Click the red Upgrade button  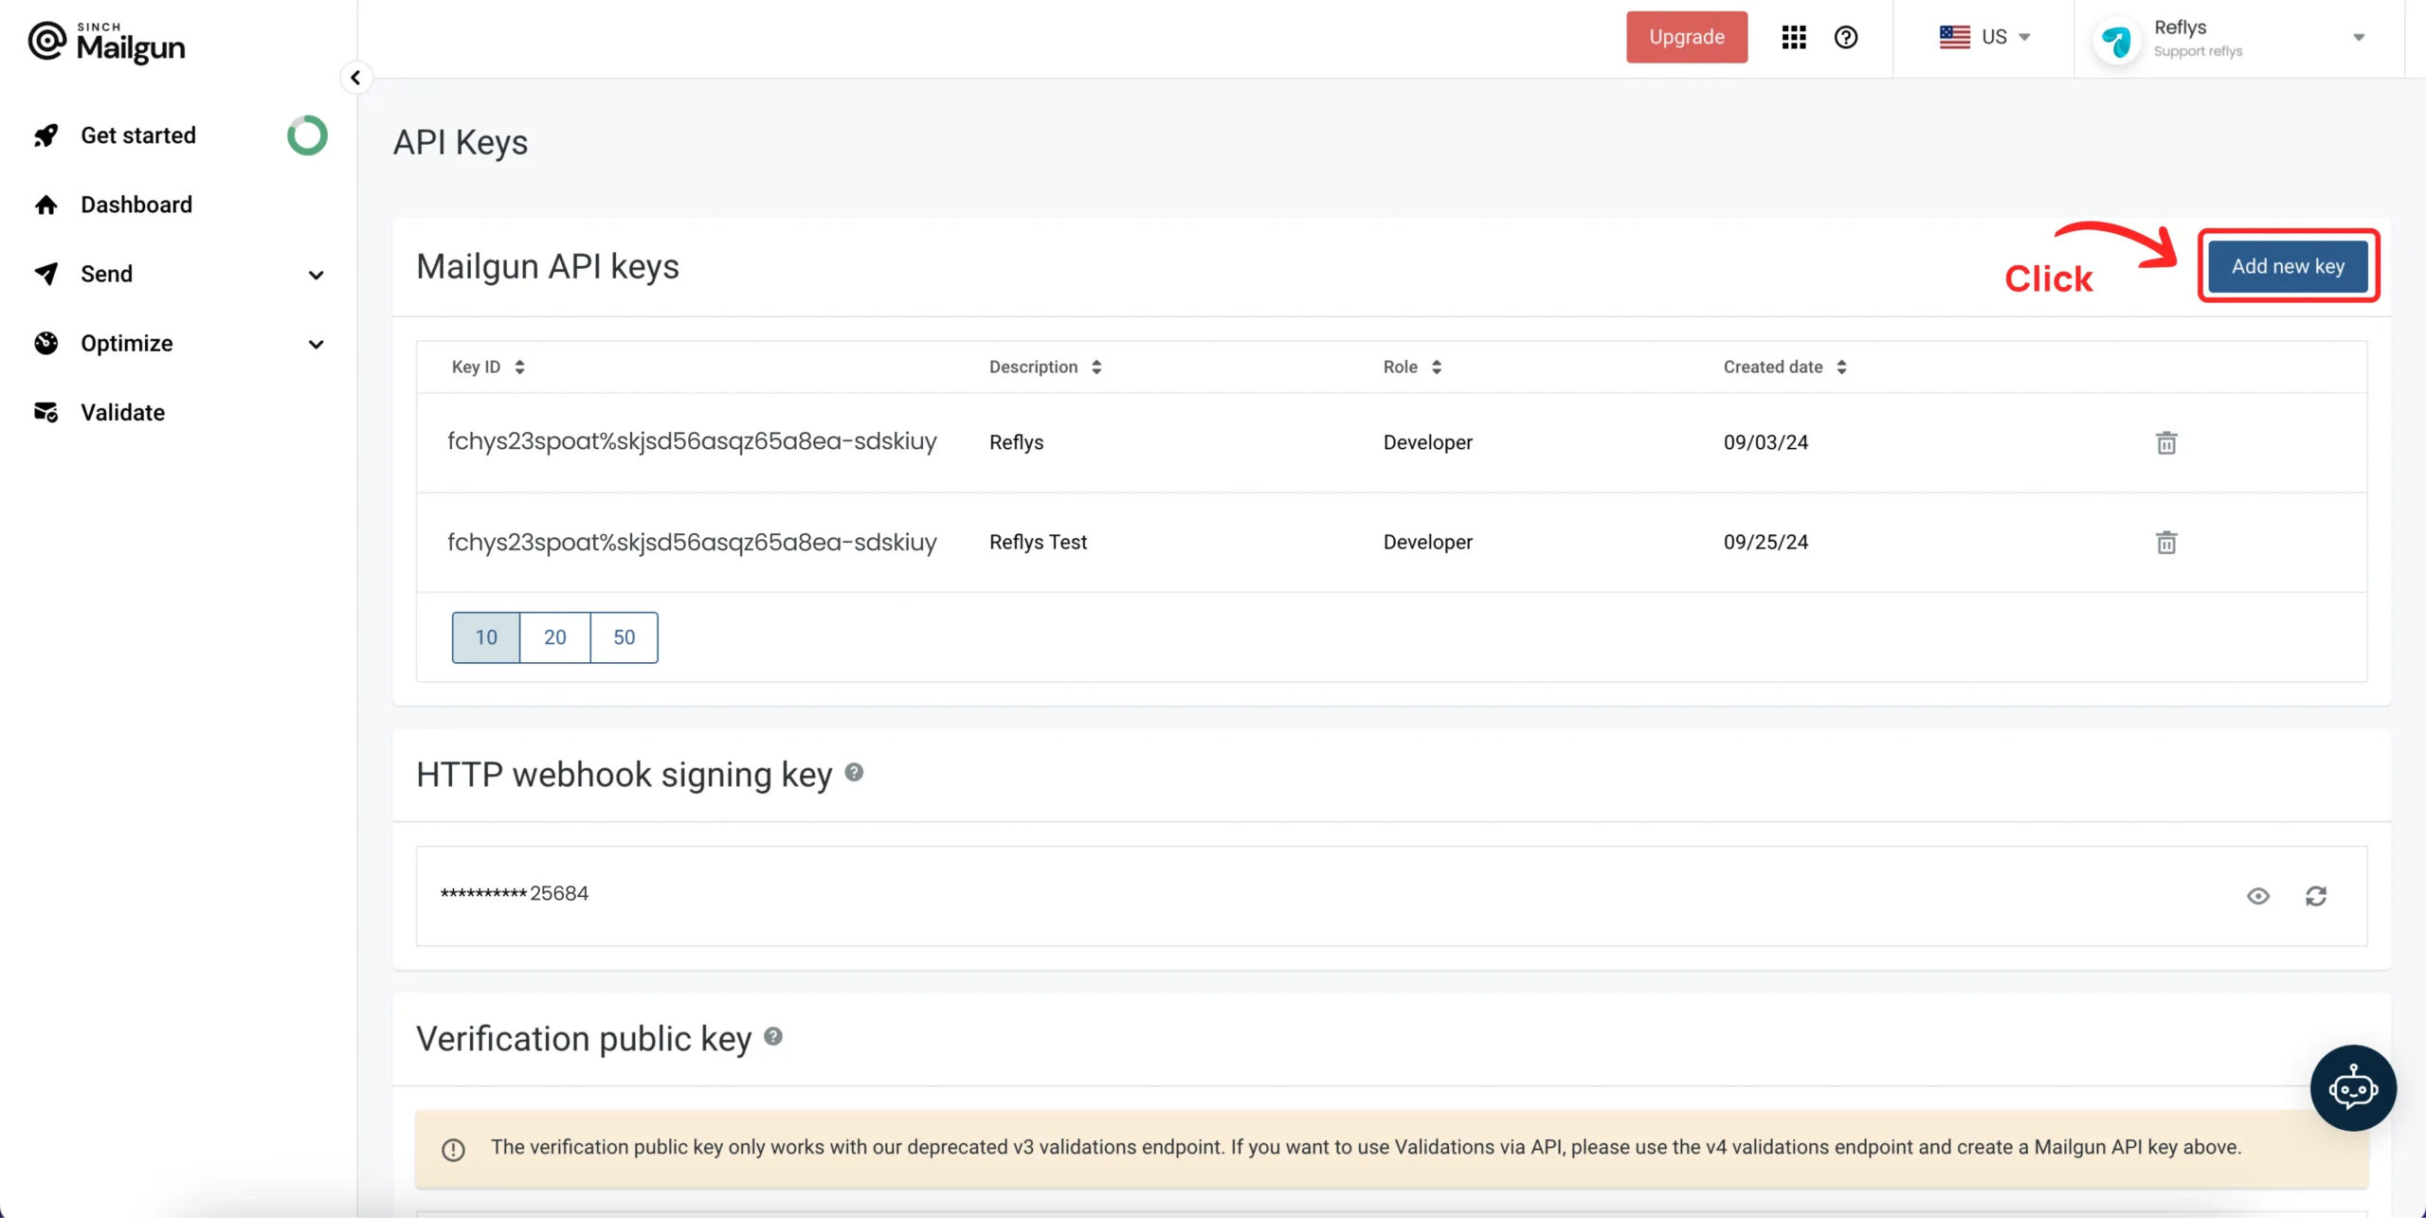[x=1687, y=37]
